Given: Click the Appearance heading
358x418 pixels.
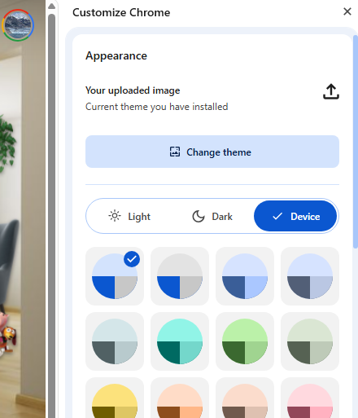Looking at the screenshot, I should 116,56.
